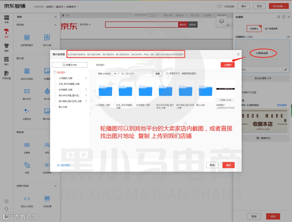
Task: Select the 1288 x 110 image thumbnail
Action: point(225,91)
